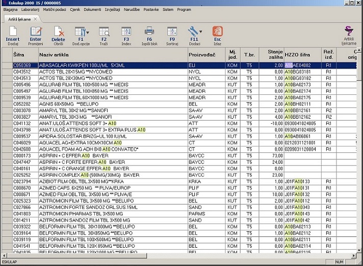Open the Dokumenti menu
363x266 pixels.
click(92, 10)
